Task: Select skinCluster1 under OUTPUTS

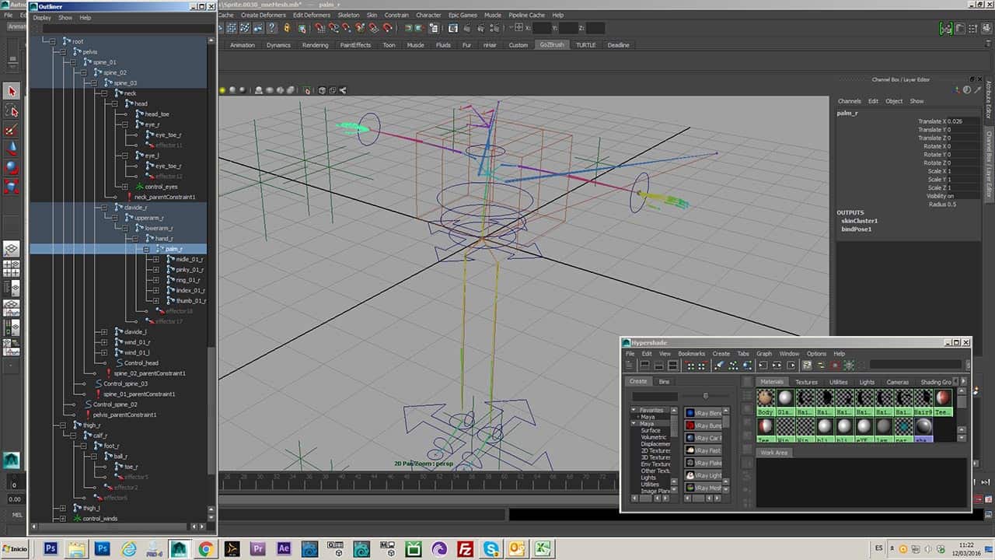Action: [859, 221]
